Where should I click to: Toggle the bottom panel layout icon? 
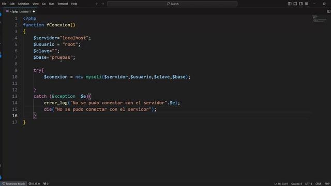[295, 4]
